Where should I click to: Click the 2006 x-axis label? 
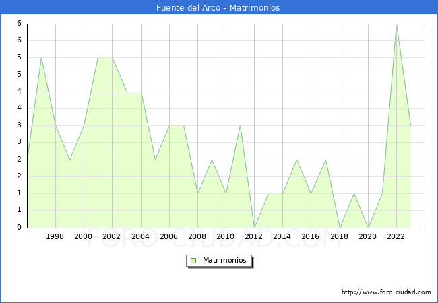168,236
